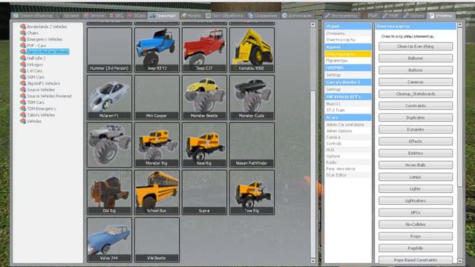The height and width of the screenshot is (267, 475).
Task: Open Settings under HBOMBS
Action: point(348,75)
